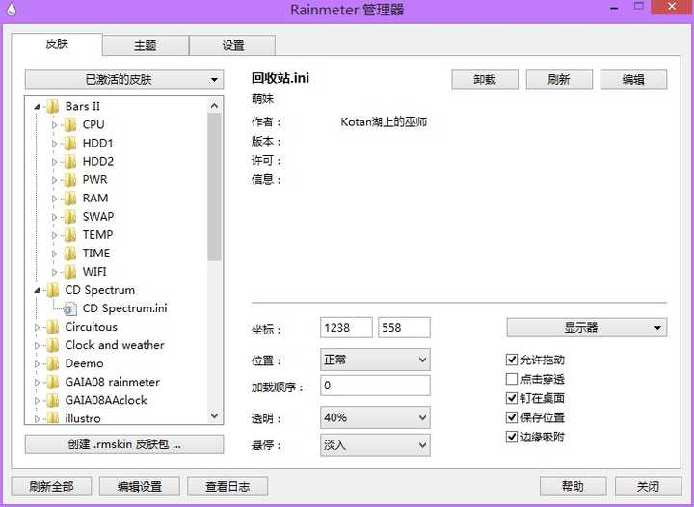Click the 刷新 button
The image size is (694, 507).
click(x=559, y=80)
